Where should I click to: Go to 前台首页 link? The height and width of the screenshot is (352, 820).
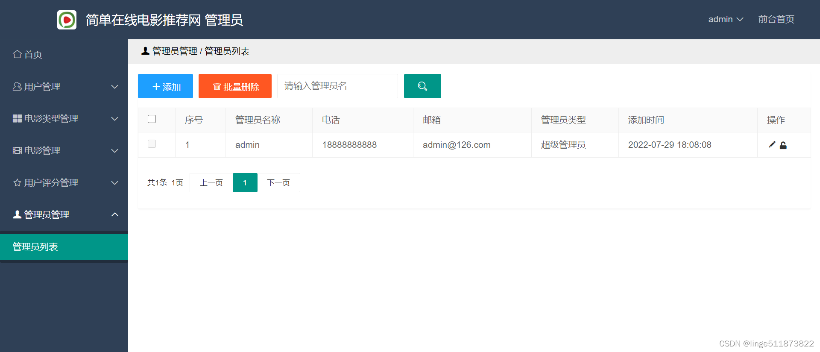click(776, 19)
